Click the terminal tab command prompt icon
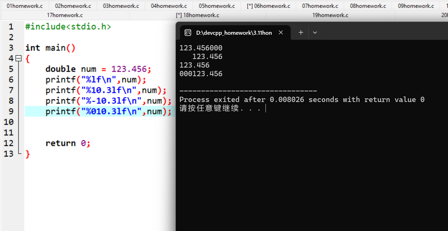The image size is (448, 231). tap(188, 33)
